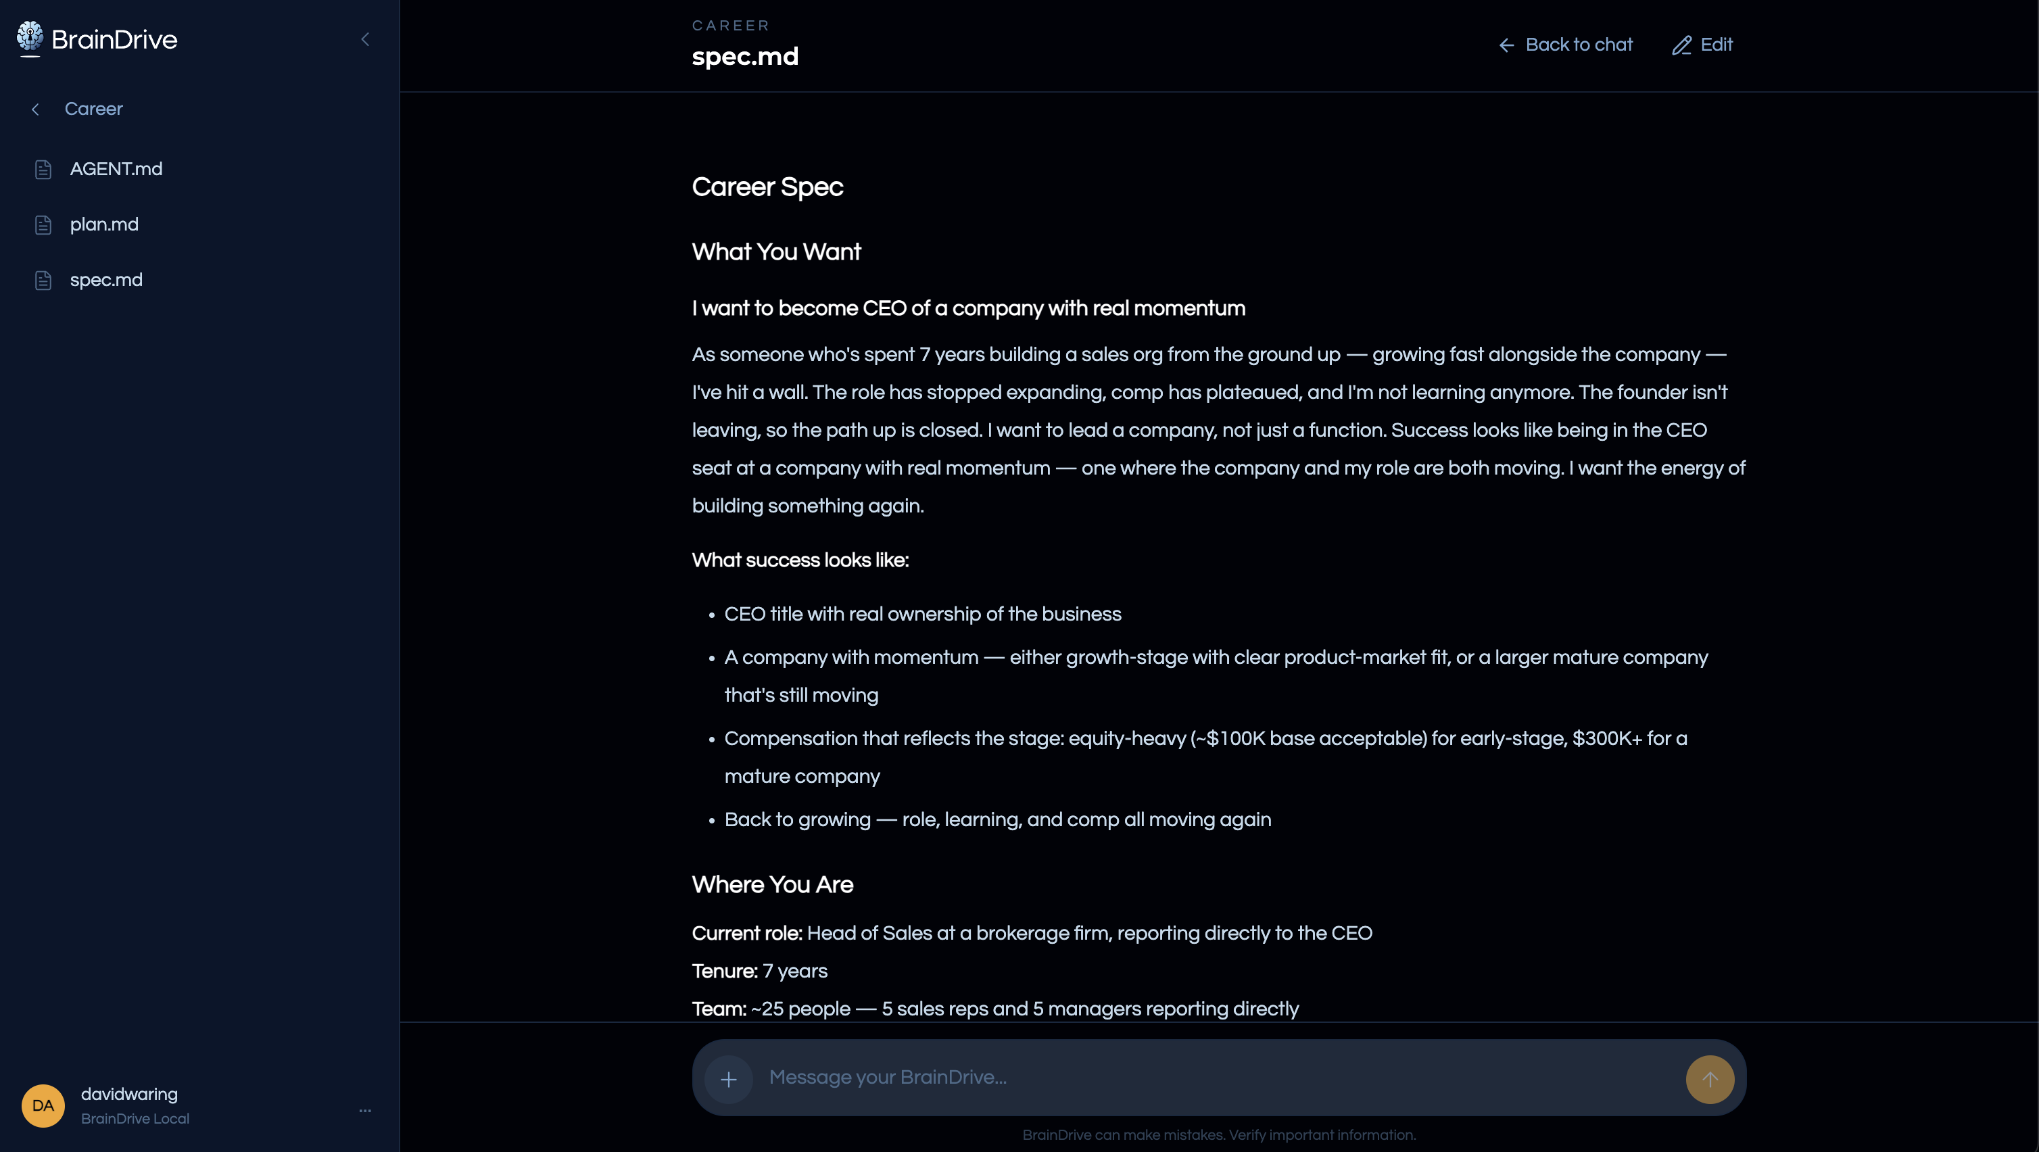2039x1152 pixels.
Task: Click the BrainDrive brain logo icon
Action: [x=30, y=38]
